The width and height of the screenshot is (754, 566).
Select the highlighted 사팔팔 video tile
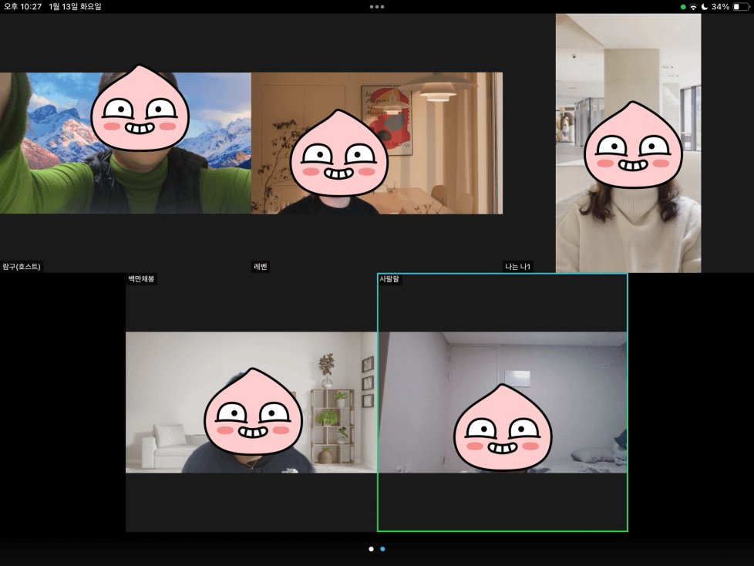503,402
